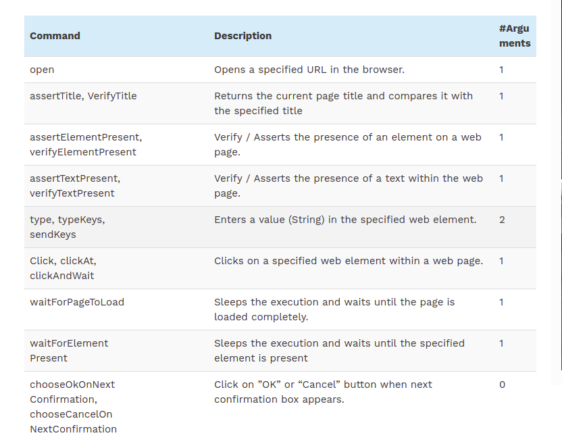The height and width of the screenshot is (446, 562).
Task: Select the waitForElementPresent command cell
Action: (68, 351)
